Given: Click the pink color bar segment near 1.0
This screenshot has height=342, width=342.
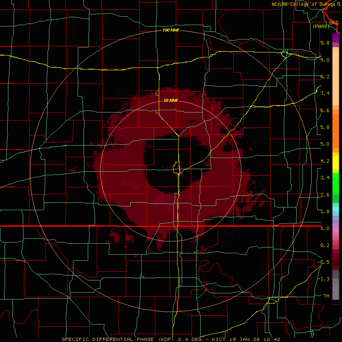Looking at the screenshot, I should (336, 230).
